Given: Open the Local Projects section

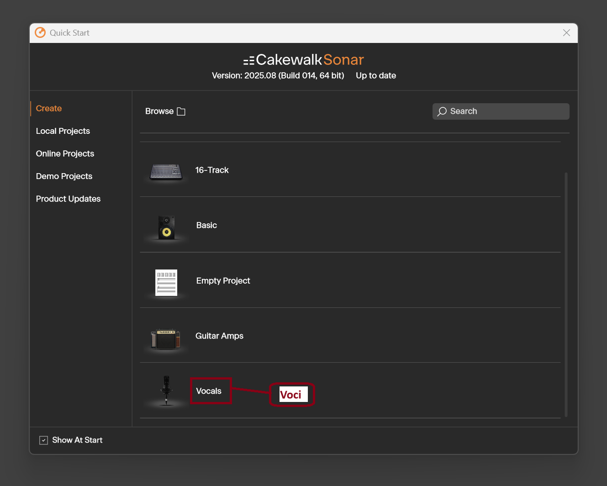Looking at the screenshot, I should coord(63,131).
